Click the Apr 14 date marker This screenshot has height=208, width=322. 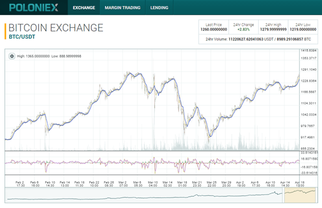point(285,184)
